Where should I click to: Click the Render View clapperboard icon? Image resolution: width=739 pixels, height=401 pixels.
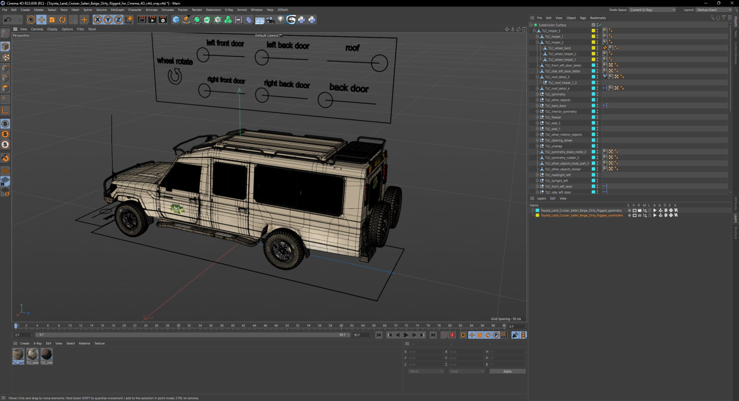point(142,20)
